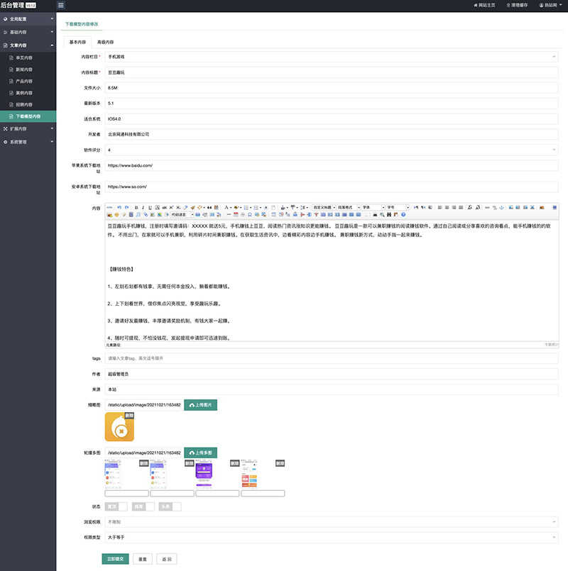Click the 内容标题 input field
The width and height of the screenshot is (568, 571).
tap(332, 72)
